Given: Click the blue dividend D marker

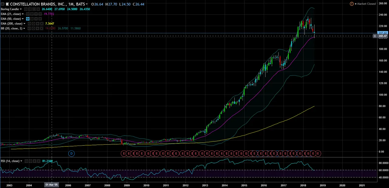Looking at the screenshot, I should [x=71, y=153].
